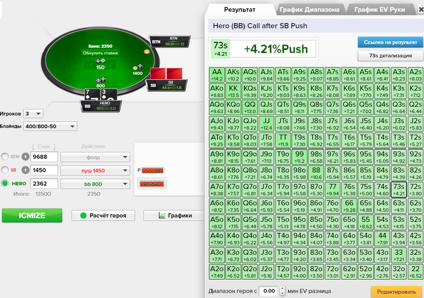
Task: Click the min EV difference stepper arrows
Action: [x=282, y=291]
